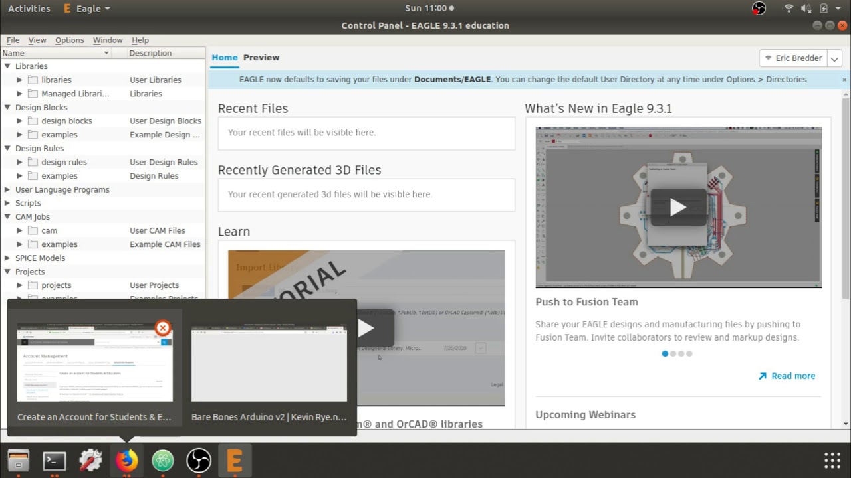Collapse the Libraries tree node

[7, 66]
